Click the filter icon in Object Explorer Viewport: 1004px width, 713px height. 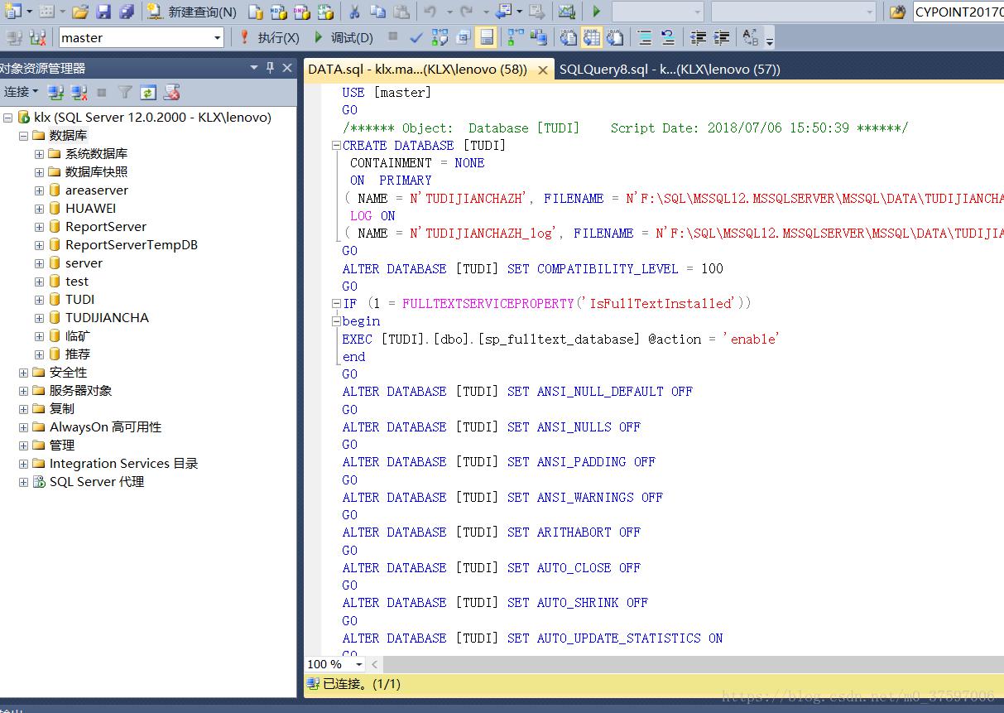click(x=125, y=92)
